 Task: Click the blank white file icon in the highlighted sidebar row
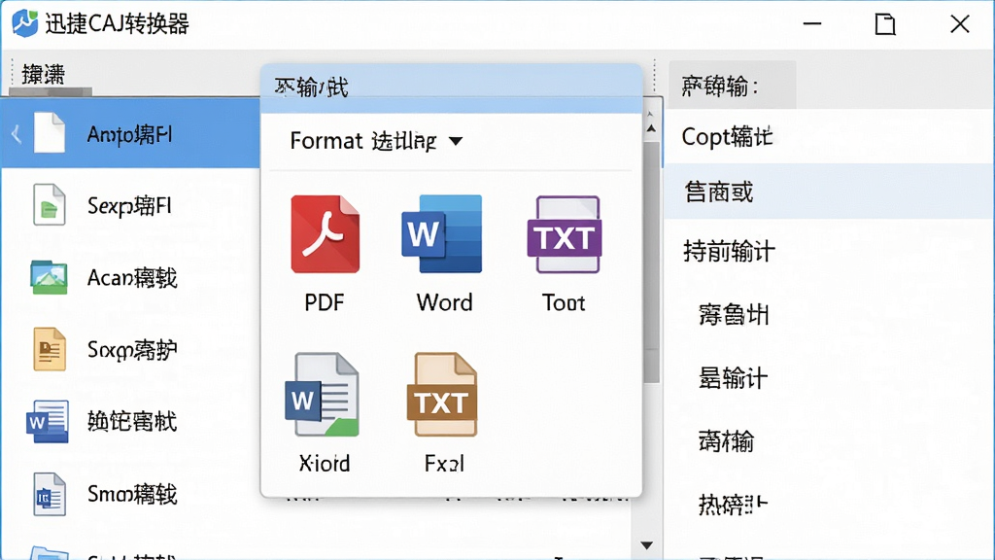(x=50, y=132)
